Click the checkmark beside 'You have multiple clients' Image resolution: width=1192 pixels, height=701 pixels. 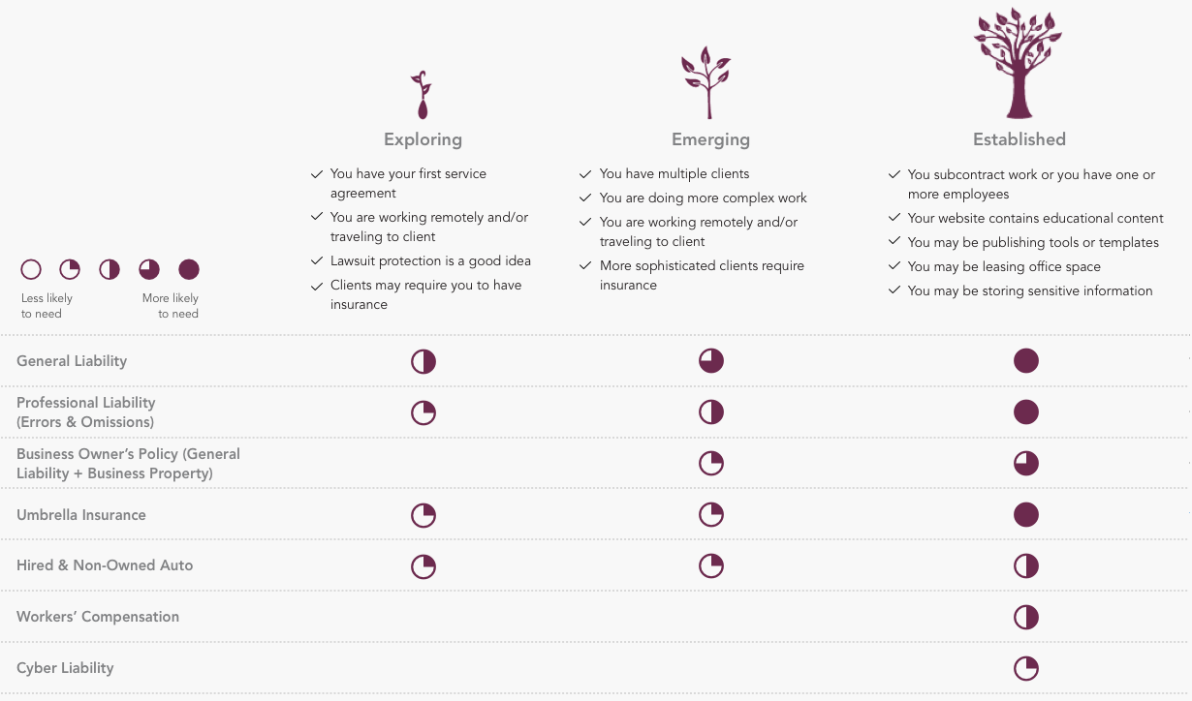pyautogui.click(x=585, y=174)
